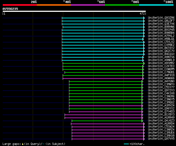Click the 20% percent label
The image size is (176, 146).
point(34,2)
